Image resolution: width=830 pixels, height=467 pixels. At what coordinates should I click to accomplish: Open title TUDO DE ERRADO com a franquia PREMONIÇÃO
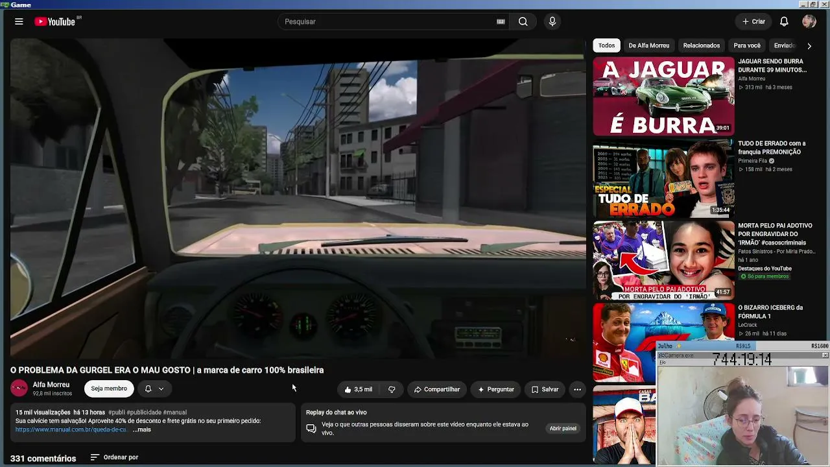coord(772,148)
